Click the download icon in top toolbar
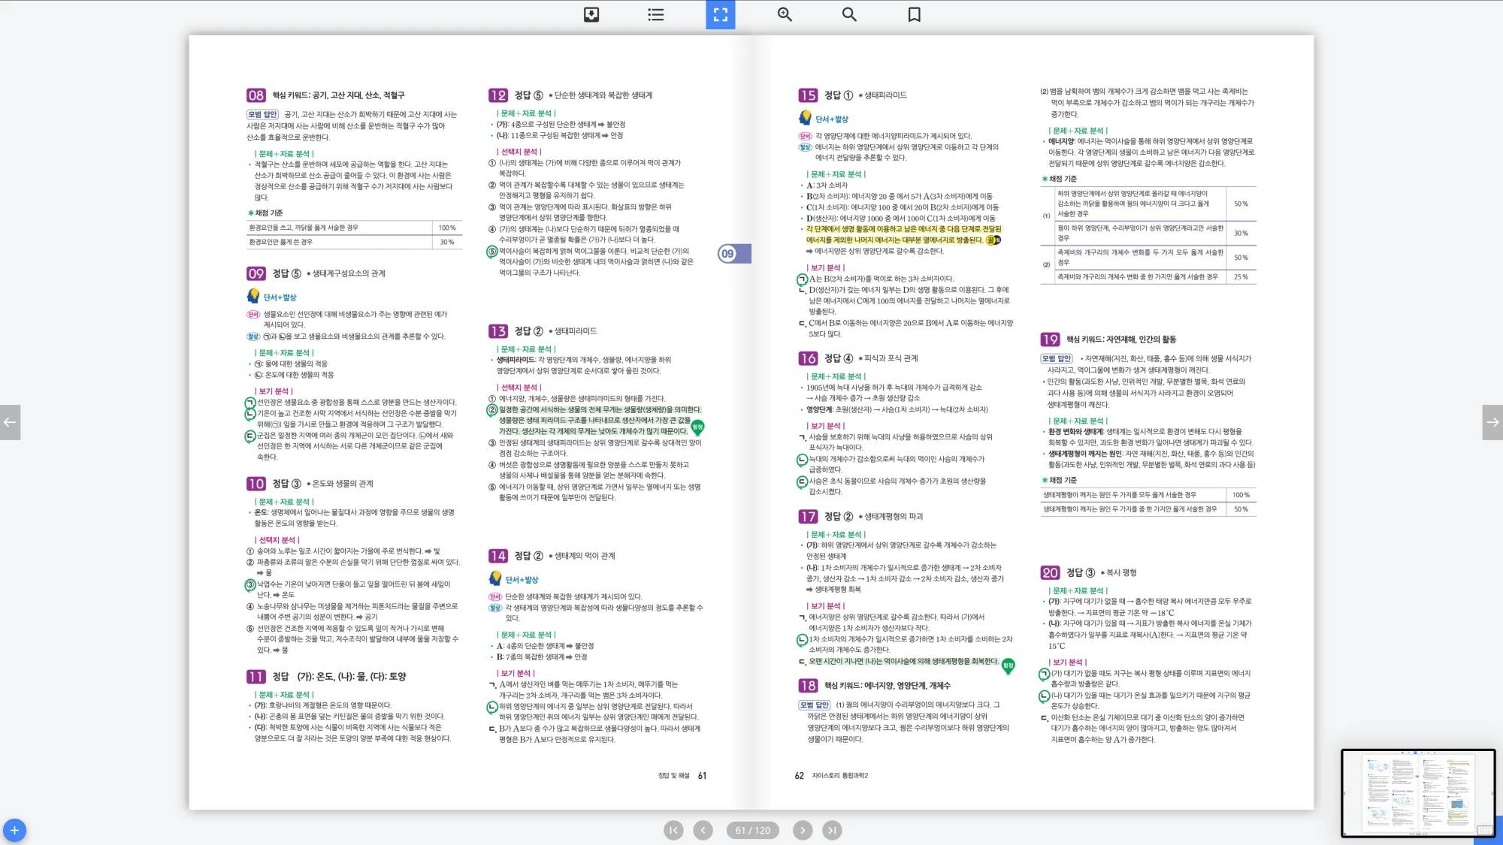Viewport: 1503px width, 845px height. tap(591, 14)
